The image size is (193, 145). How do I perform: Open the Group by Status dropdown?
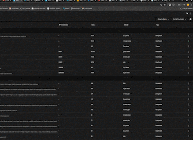pos(163,19)
